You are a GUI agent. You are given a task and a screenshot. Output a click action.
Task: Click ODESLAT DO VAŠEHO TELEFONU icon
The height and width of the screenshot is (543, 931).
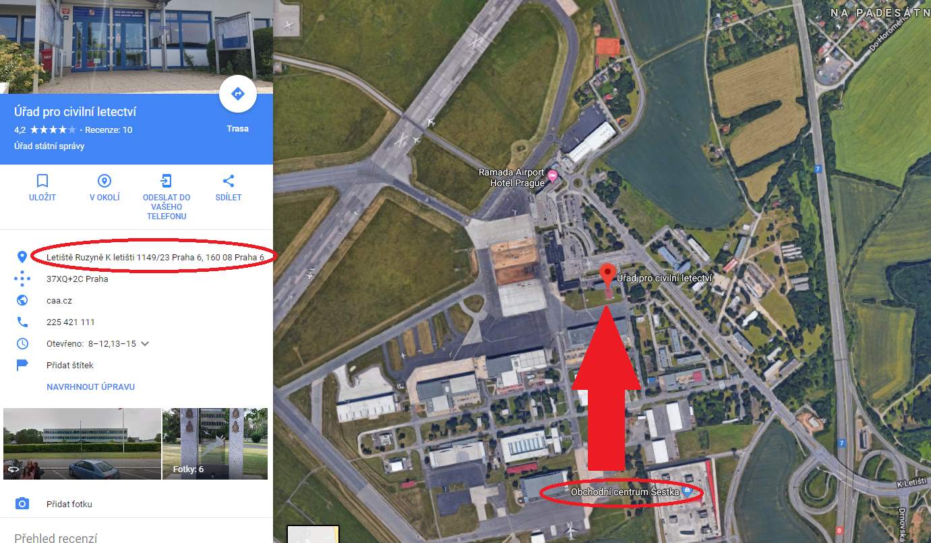tap(167, 181)
